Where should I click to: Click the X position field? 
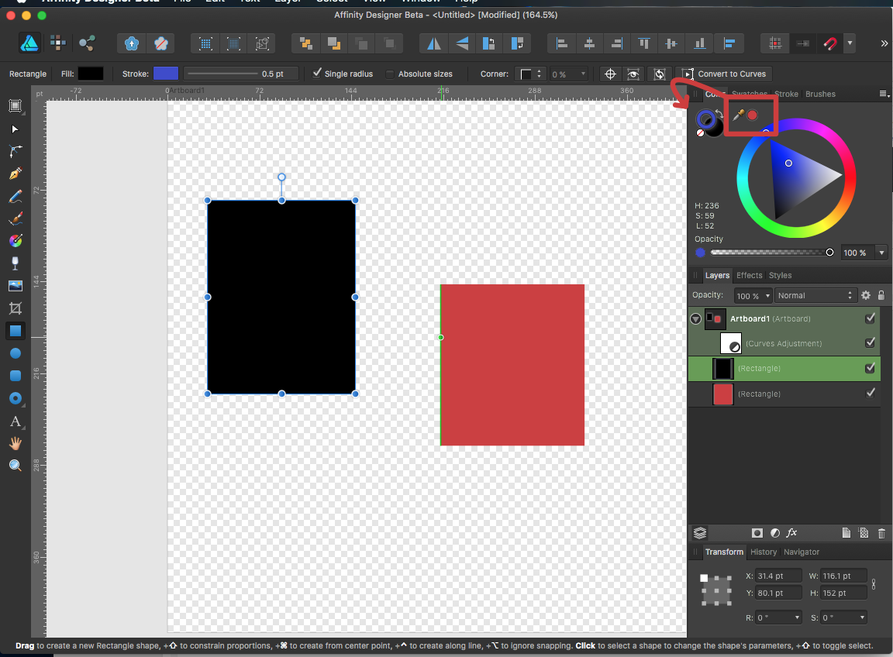(778, 576)
